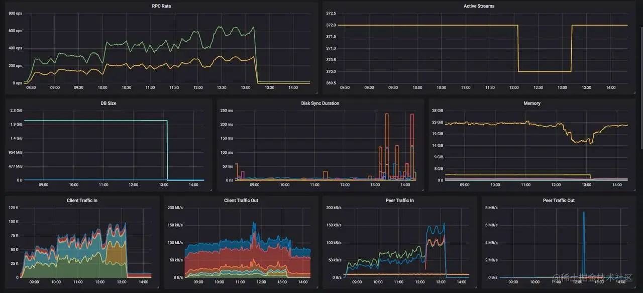Click the 600 ops axis label

pyautogui.click(x=15, y=31)
